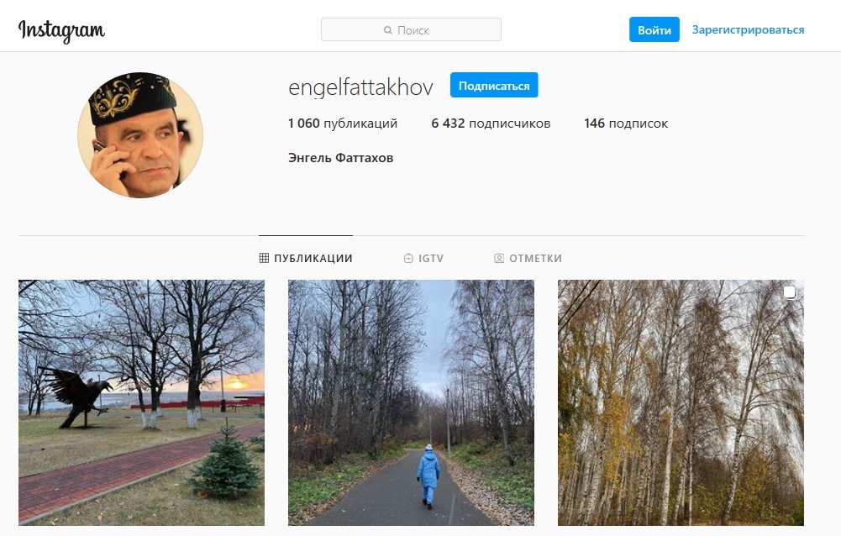
Task: Click Подписаться to follow the profile
Action: pyautogui.click(x=493, y=86)
